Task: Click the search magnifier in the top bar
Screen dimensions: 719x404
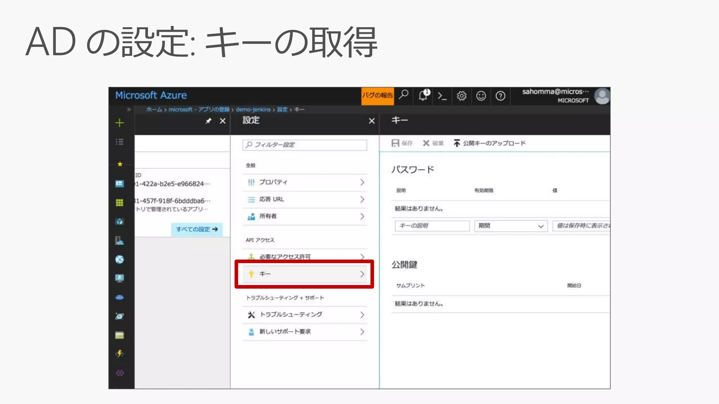Action: tap(404, 94)
